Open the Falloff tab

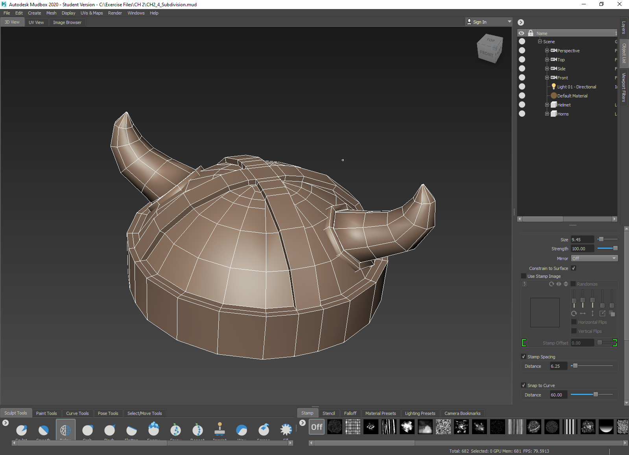[x=350, y=413]
